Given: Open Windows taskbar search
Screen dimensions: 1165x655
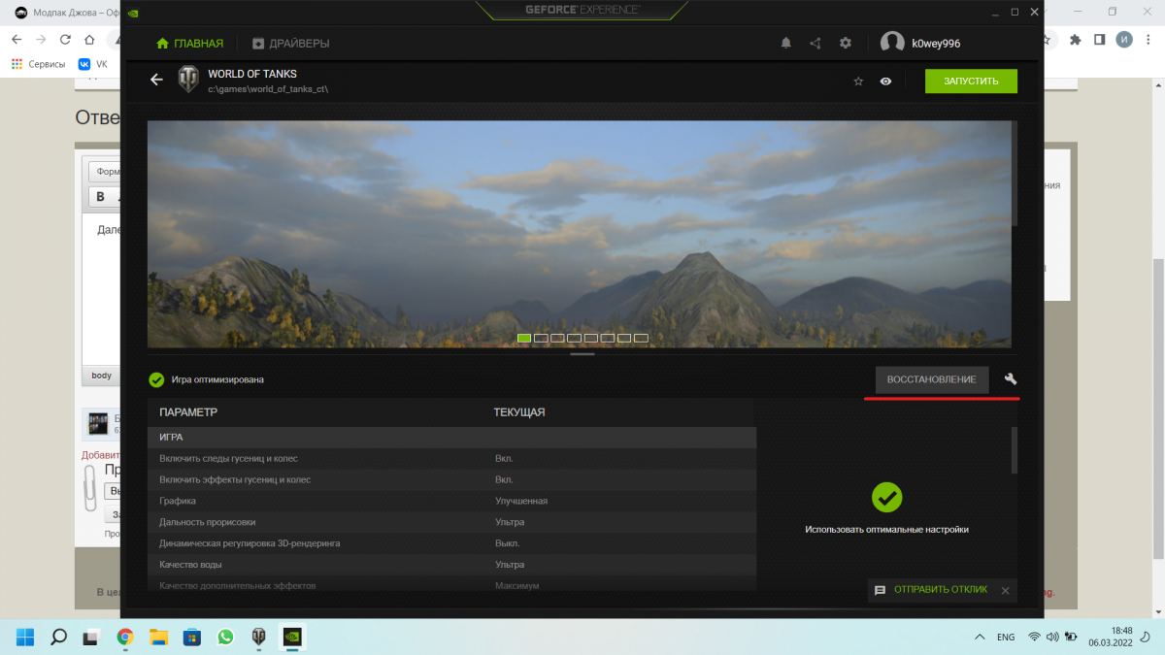Looking at the screenshot, I should tap(58, 637).
